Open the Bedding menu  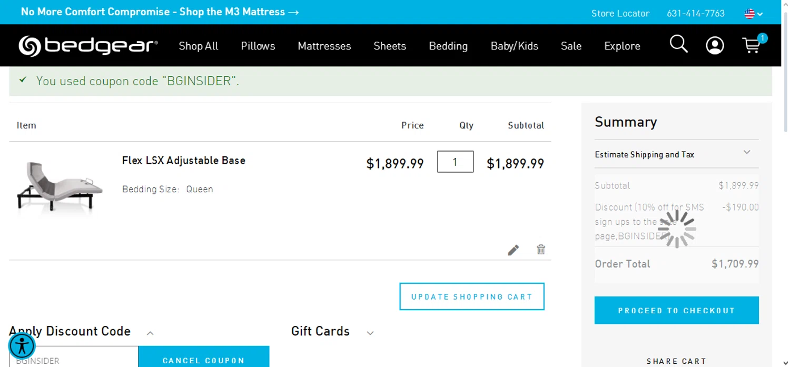[x=448, y=46]
